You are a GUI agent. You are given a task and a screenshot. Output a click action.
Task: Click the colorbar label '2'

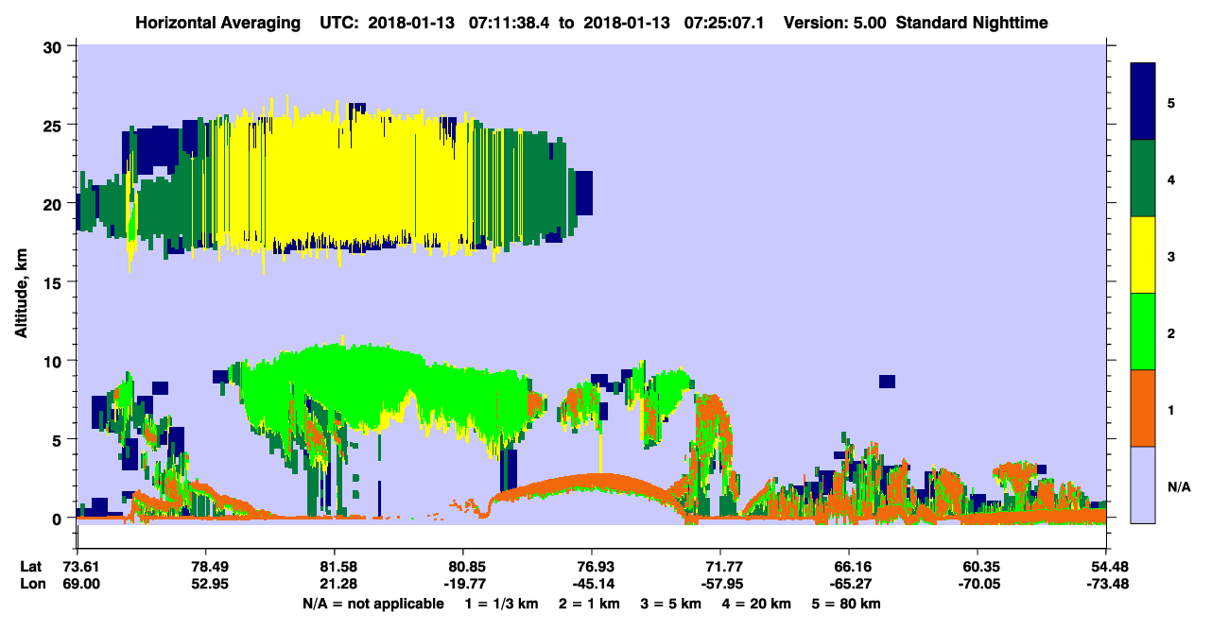[x=1171, y=332]
